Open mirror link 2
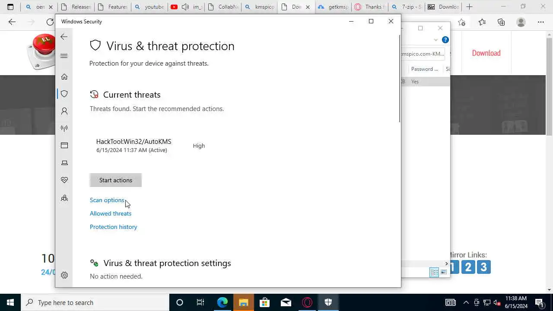 click(468, 267)
